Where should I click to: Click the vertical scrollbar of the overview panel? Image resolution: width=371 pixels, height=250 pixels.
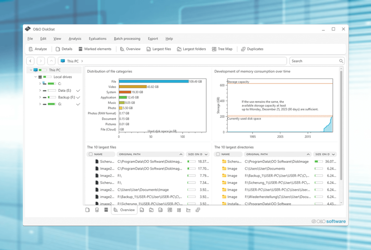pyautogui.click(x=341, y=125)
